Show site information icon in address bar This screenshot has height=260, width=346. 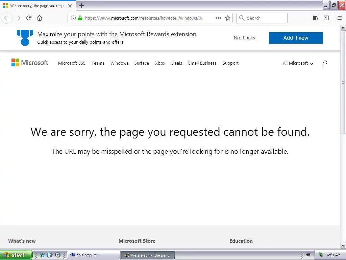point(73,18)
